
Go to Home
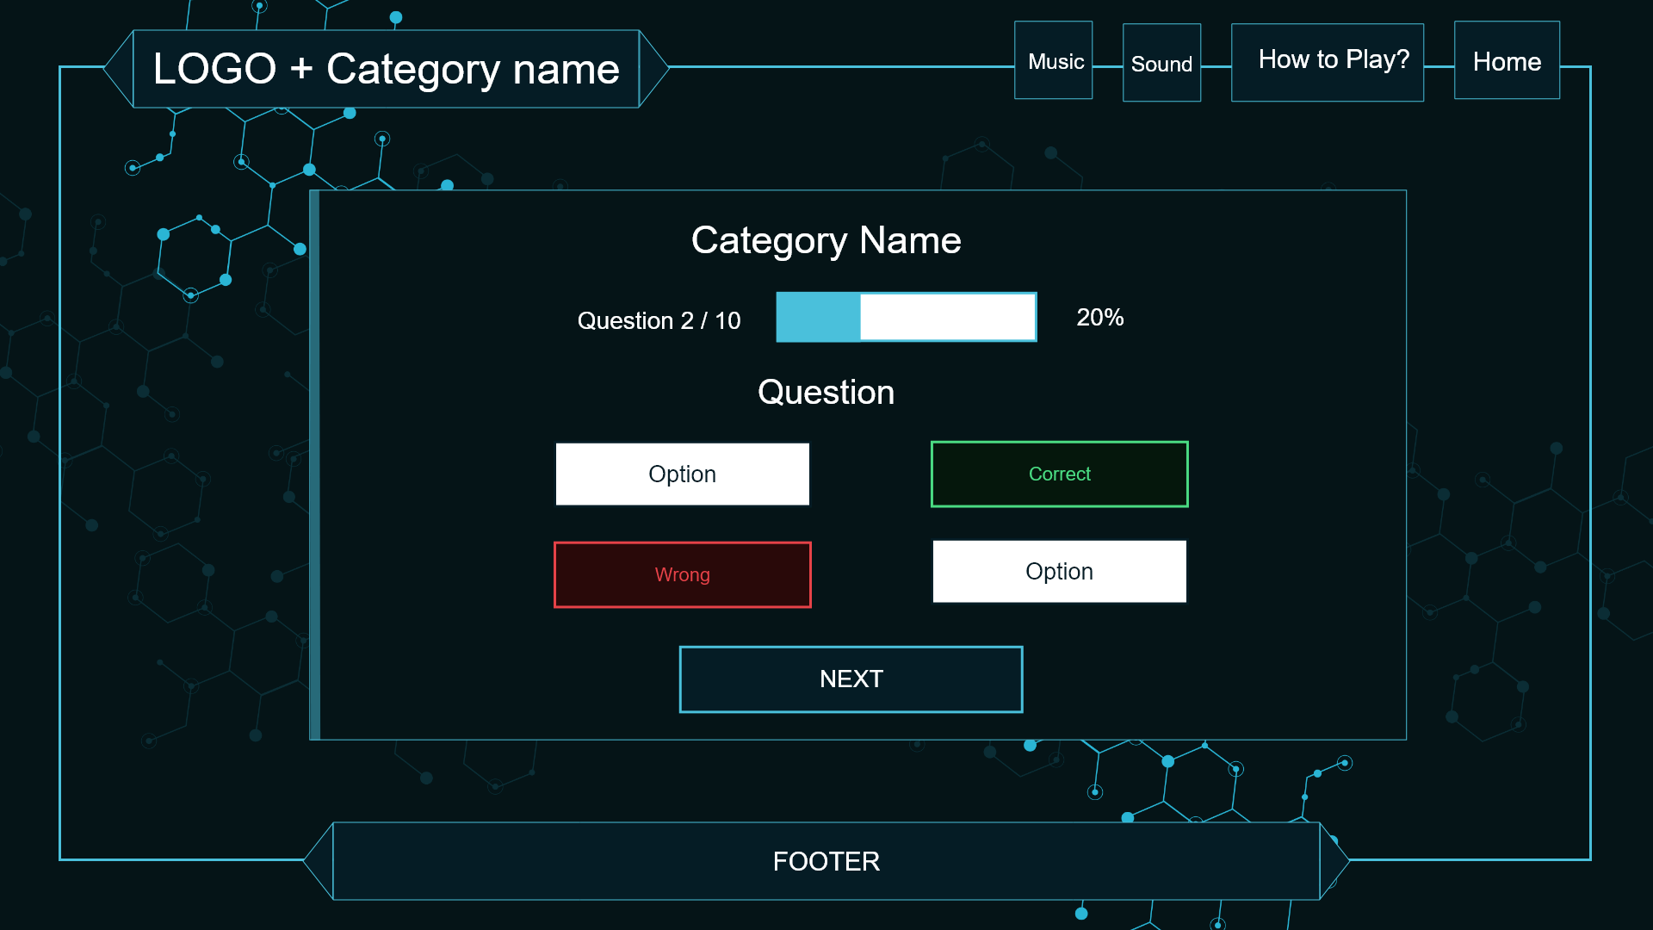1507,61
